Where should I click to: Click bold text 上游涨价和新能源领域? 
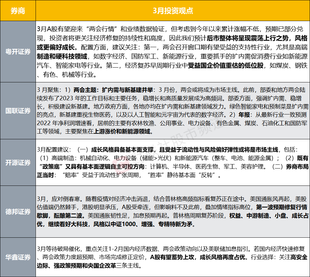(123, 132)
